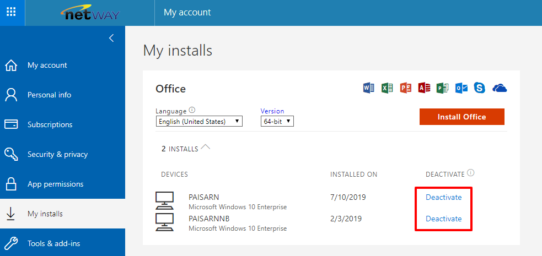Open Subscriptions in the sidebar
This screenshot has width=542, height=256.
(x=50, y=124)
